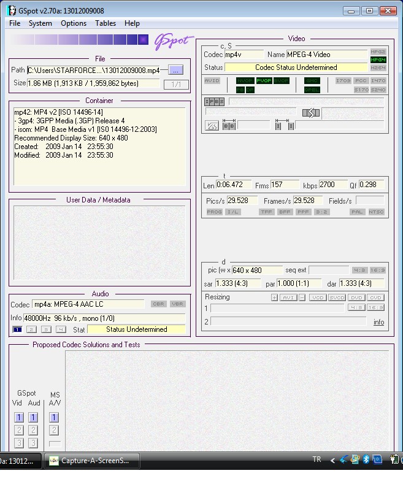Open Capture-A-ScreenShot taskbar item
The width and height of the screenshot is (403, 503).
click(92, 461)
